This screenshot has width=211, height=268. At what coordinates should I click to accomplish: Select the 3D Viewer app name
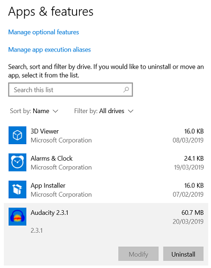[44, 131]
